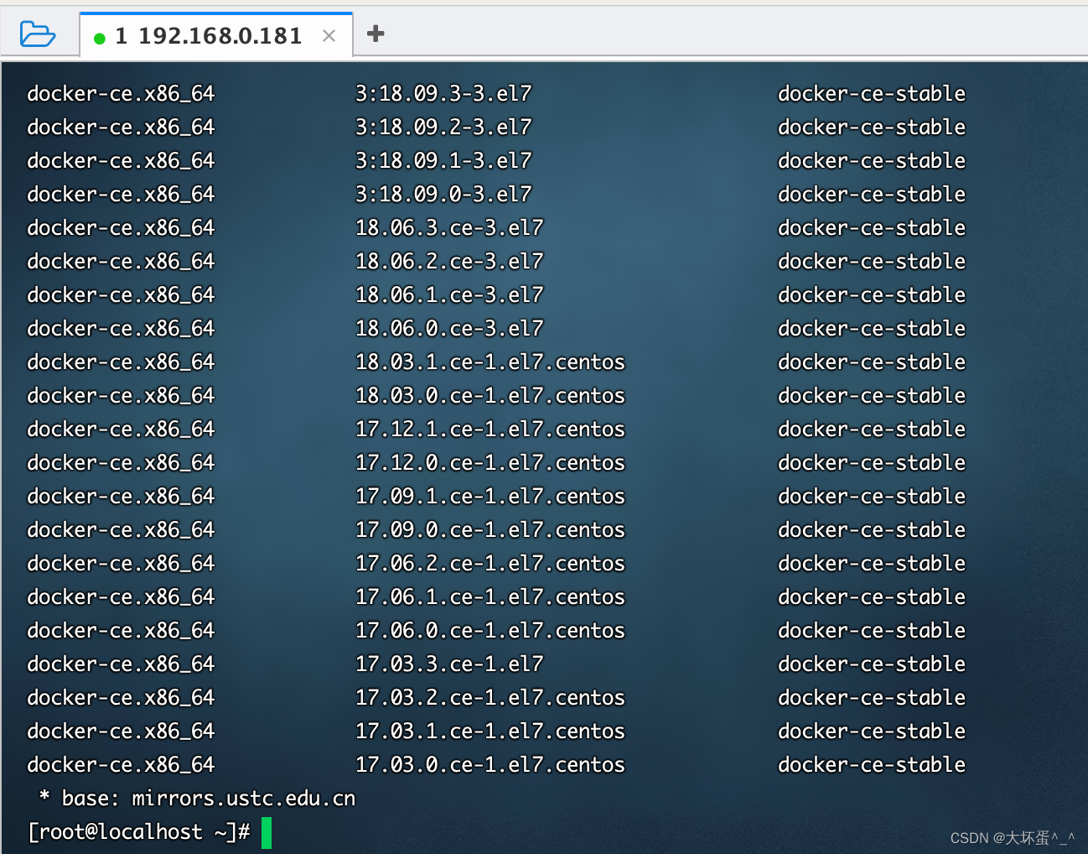Click docker-ce-stable in the 18.06.0.ce-3.el7 row
Viewport: 1088px width, 854px height.
[872, 328]
